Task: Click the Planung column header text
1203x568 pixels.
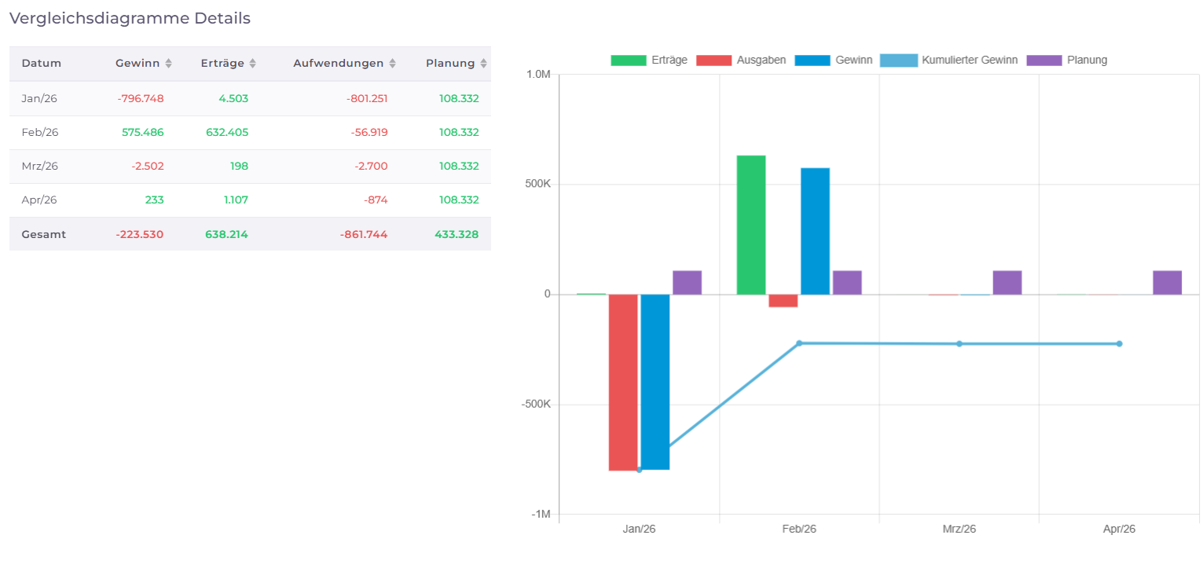Action: pos(450,64)
